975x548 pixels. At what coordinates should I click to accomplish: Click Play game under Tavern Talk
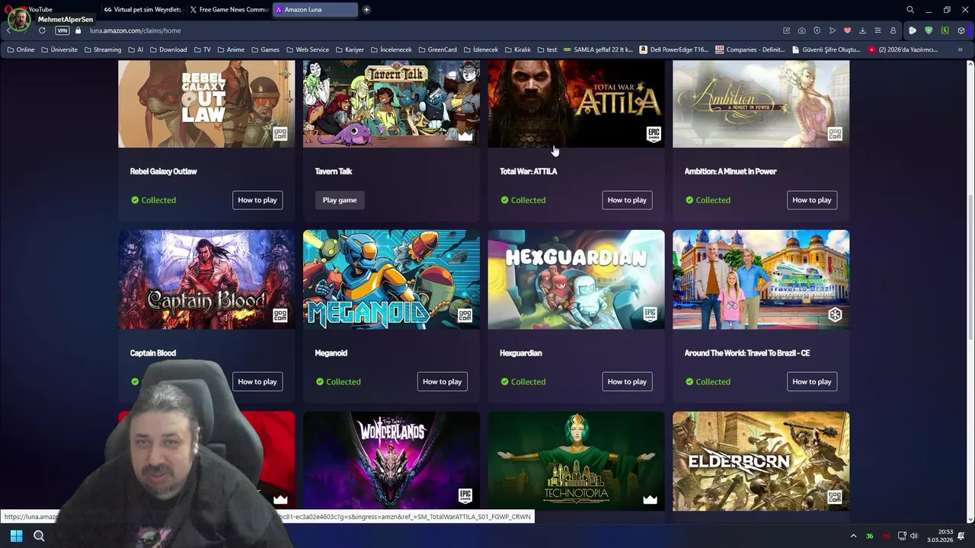340,200
